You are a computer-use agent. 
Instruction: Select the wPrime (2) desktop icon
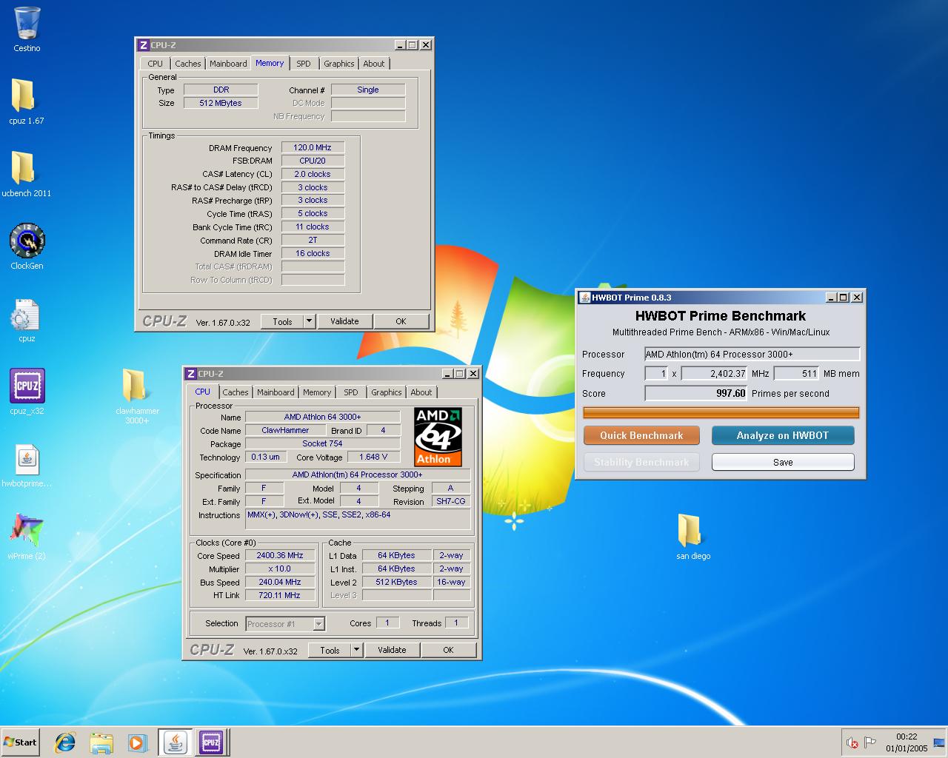[x=27, y=531]
